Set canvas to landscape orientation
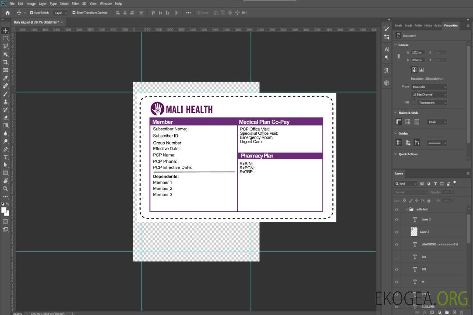The image size is (473, 315). pyautogui.click(x=421, y=70)
